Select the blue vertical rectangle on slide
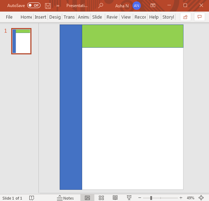 [71, 107]
